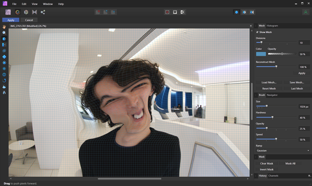Click the grid icon with red mark
The image size is (312, 186).
pyautogui.click(x=97, y=12)
